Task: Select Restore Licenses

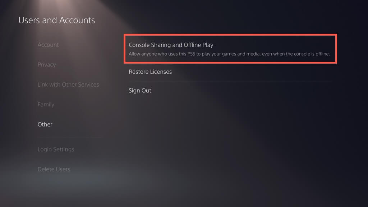Action: pos(150,72)
